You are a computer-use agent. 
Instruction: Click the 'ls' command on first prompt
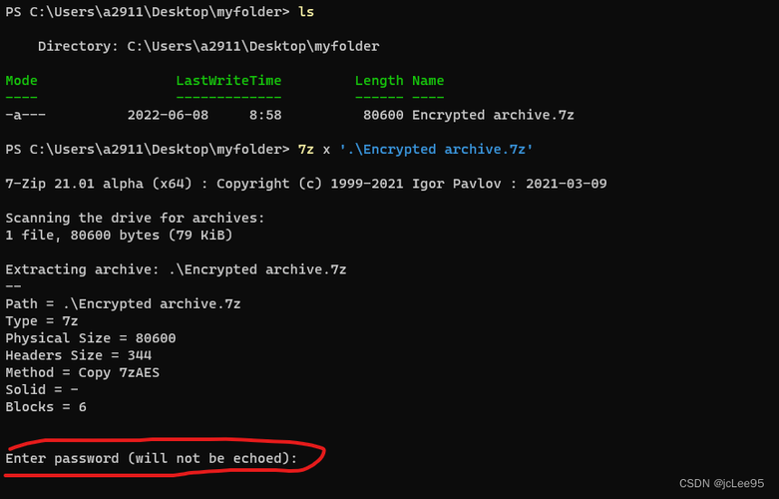[x=306, y=11]
